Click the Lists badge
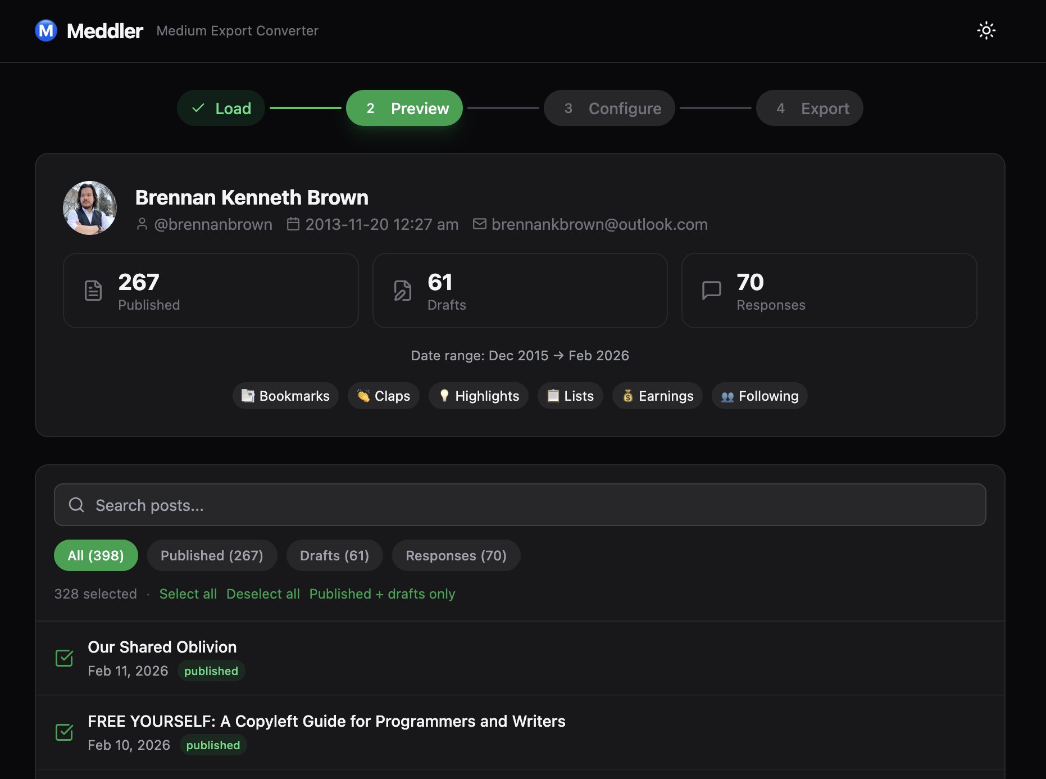This screenshot has width=1046, height=779. [x=570, y=396]
